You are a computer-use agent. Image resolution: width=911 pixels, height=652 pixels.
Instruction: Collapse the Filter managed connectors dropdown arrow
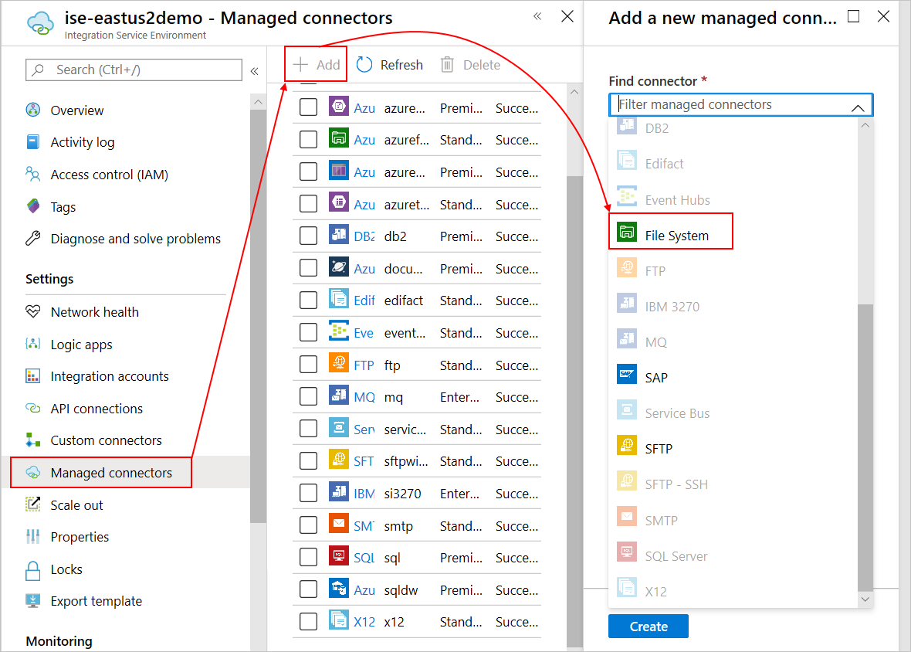tap(858, 107)
